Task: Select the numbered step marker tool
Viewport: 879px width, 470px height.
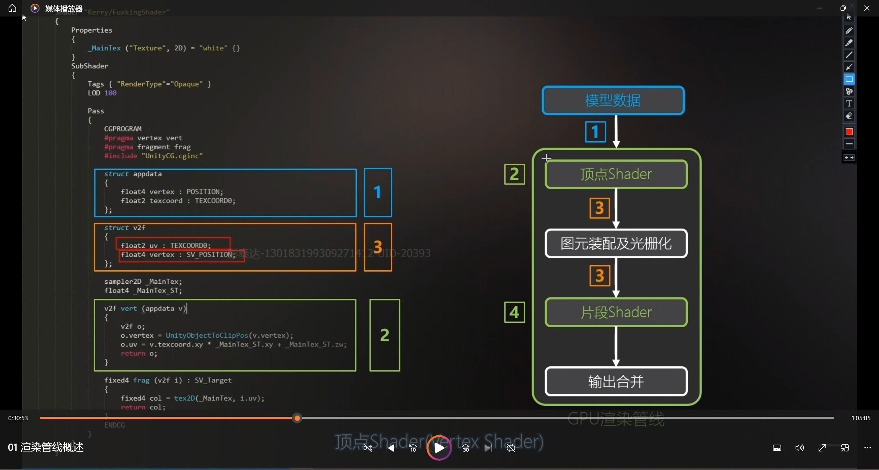Action: (x=849, y=92)
